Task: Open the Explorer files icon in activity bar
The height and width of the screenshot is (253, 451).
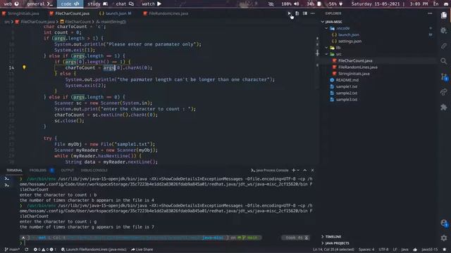Action: (444, 15)
